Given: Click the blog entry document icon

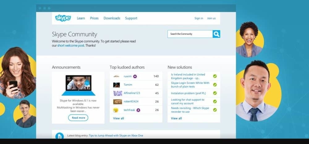Looking at the screenshot, I should 59,136.
